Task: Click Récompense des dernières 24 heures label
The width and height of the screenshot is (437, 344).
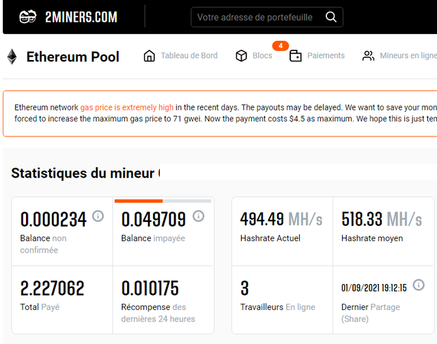Action: pos(158,313)
